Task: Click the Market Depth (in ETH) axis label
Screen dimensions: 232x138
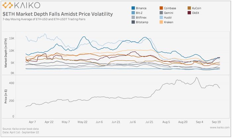Action: coord(6,53)
